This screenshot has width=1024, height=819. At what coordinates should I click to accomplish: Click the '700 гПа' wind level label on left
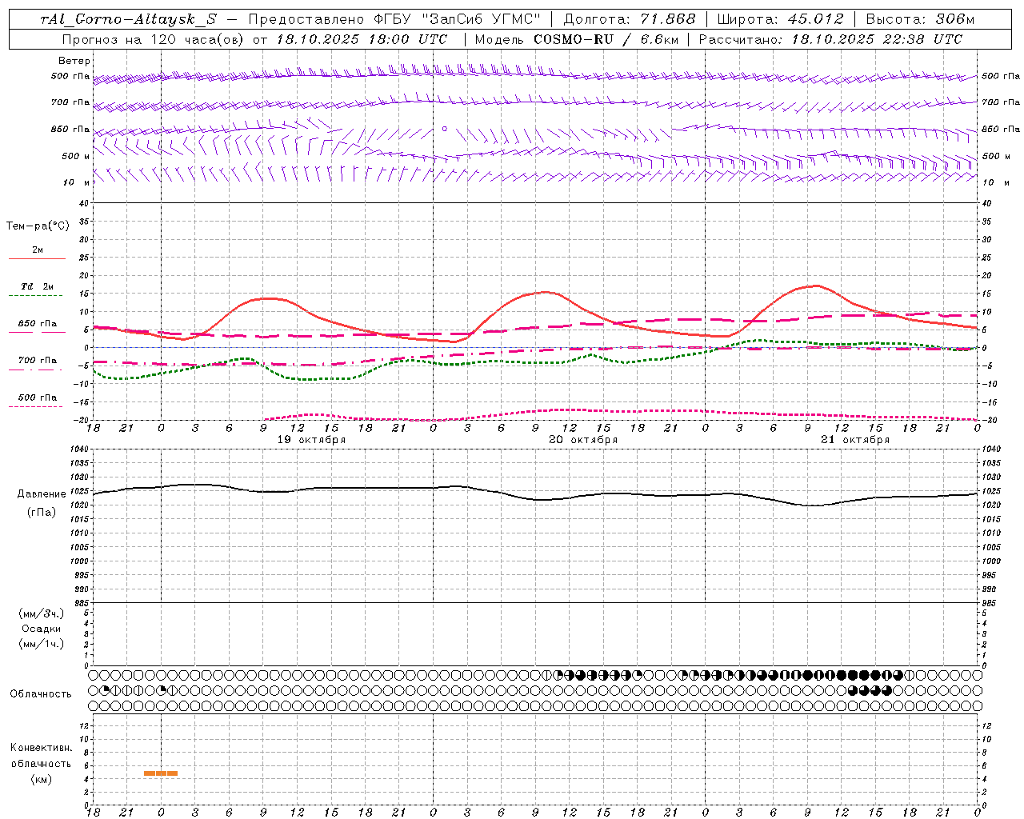click(70, 102)
